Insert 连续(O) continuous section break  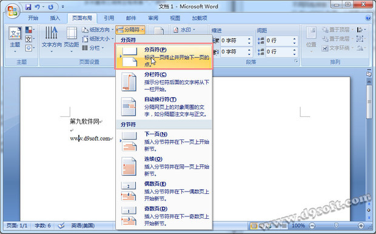tap(164, 166)
